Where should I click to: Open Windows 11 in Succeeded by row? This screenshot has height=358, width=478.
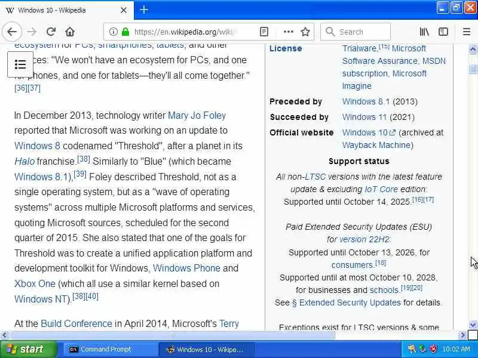tap(364, 117)
